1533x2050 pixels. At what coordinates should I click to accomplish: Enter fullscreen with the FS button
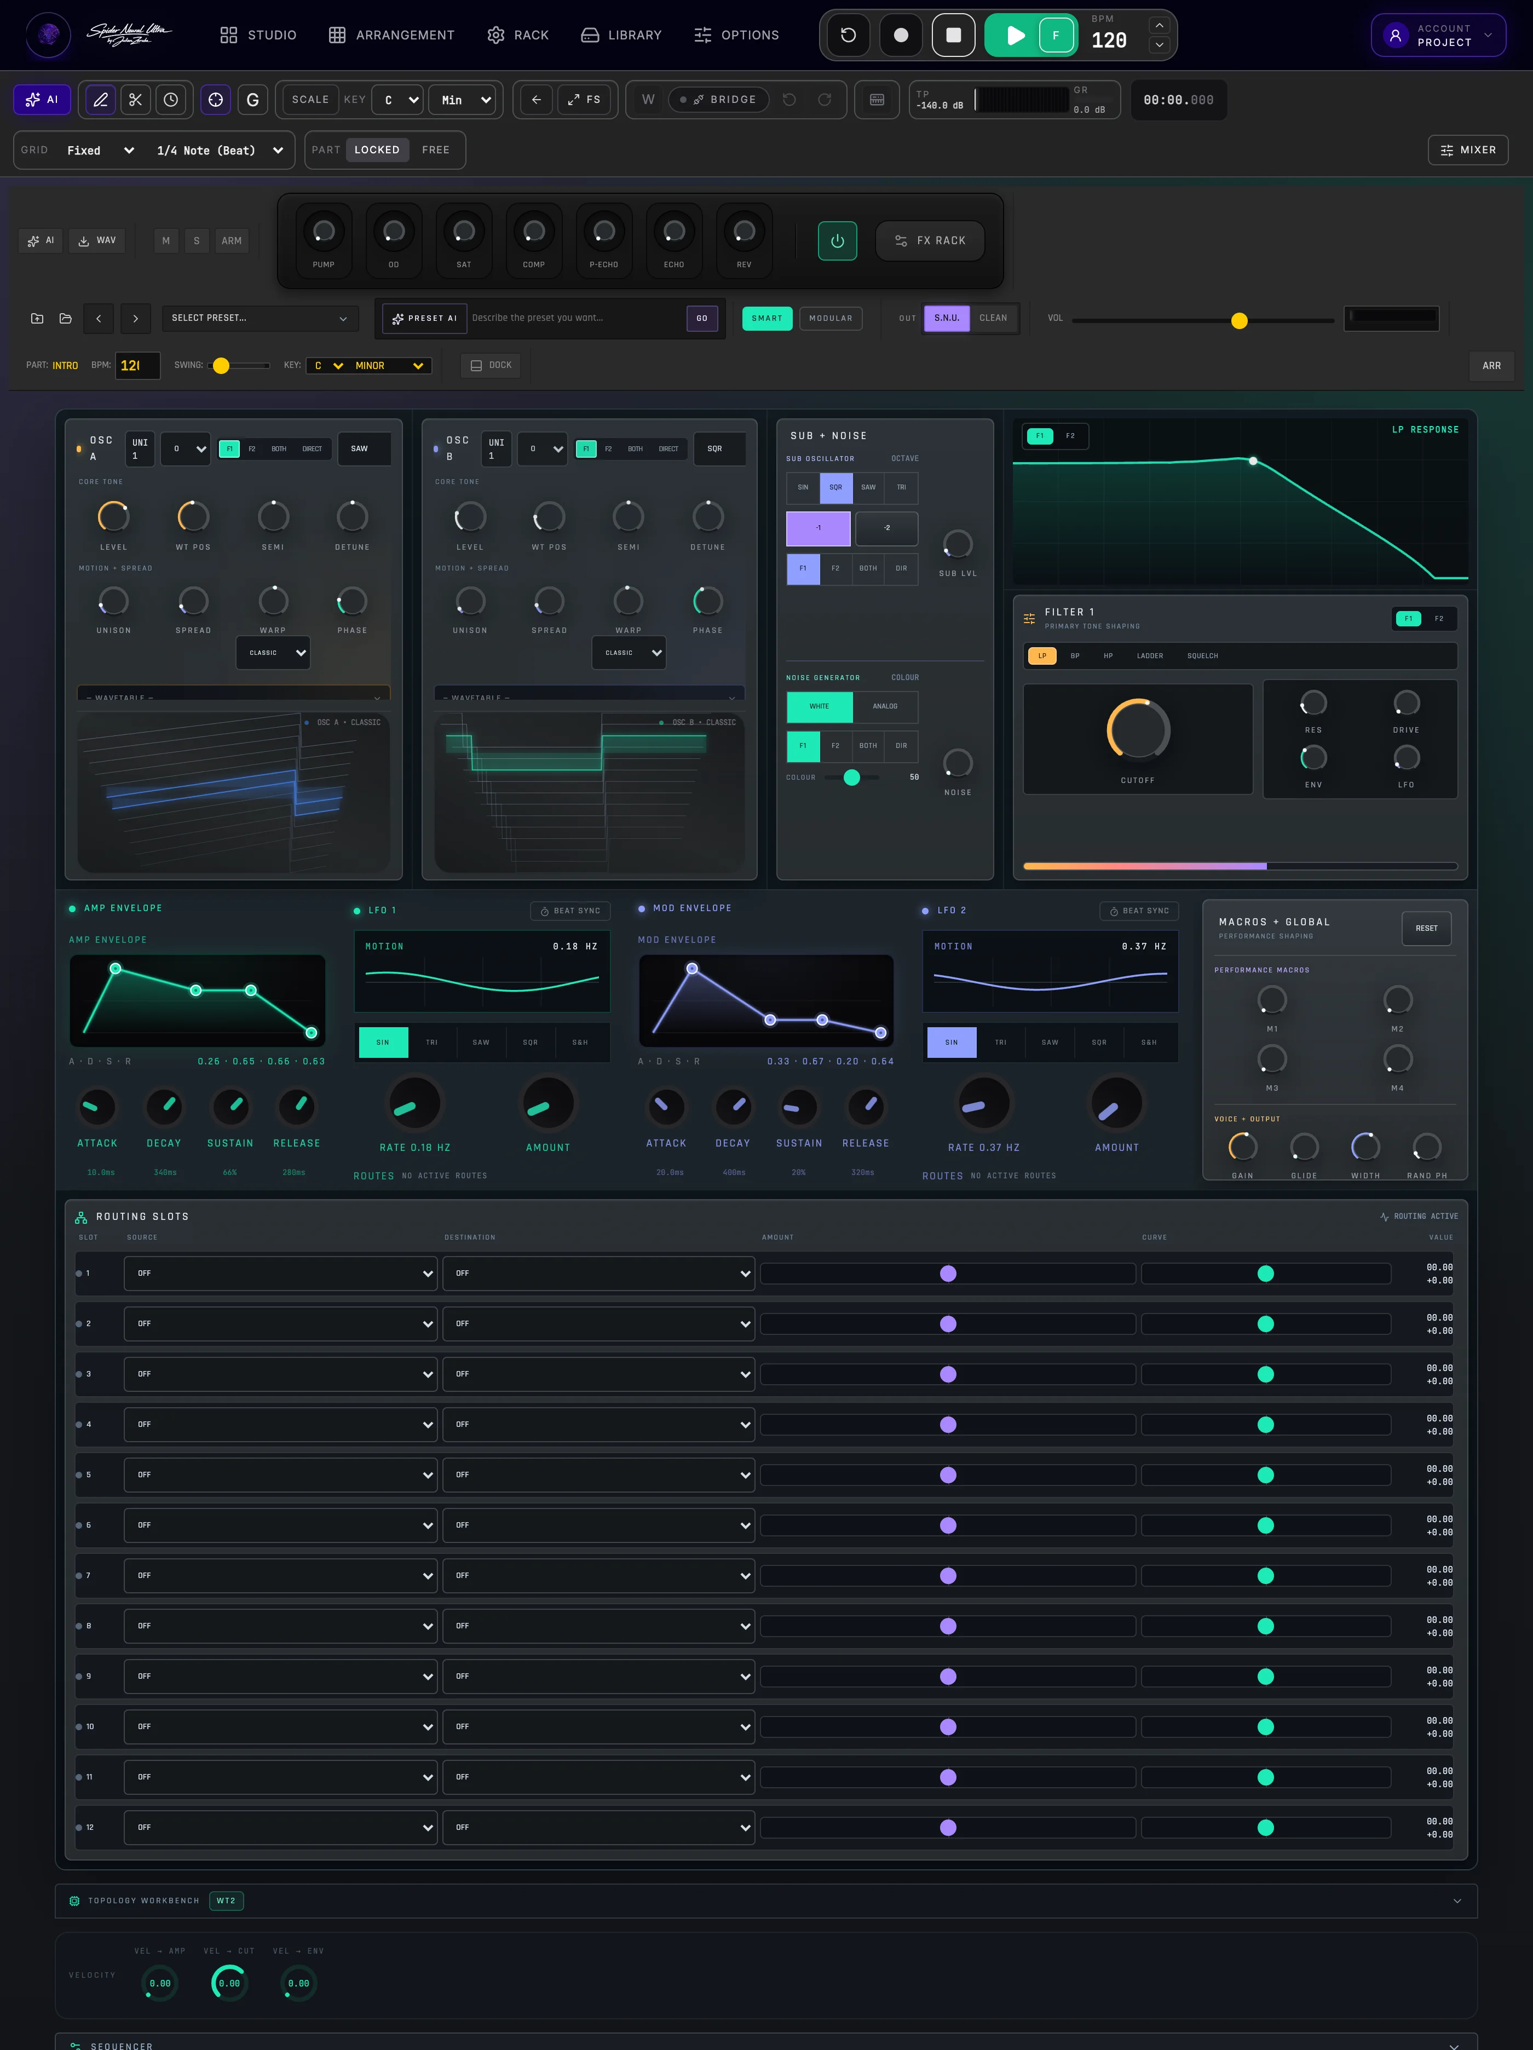coord(585,100)
